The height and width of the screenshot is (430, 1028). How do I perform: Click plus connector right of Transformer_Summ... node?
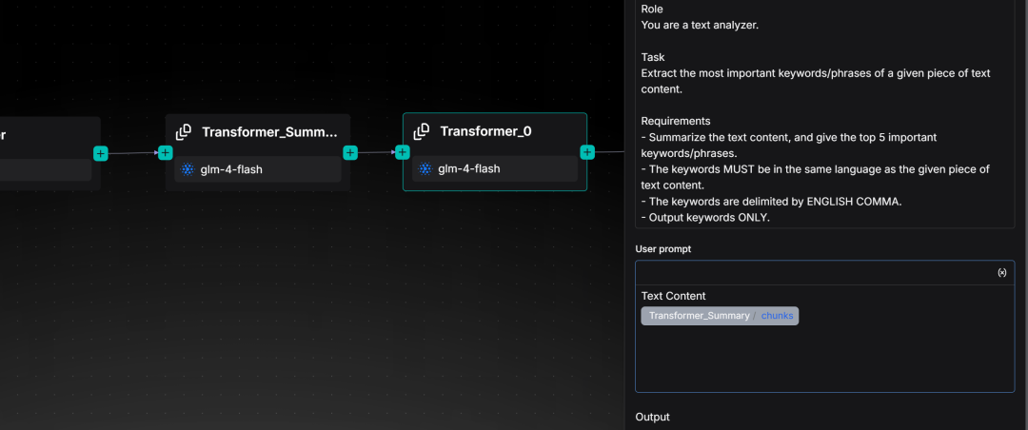[350, 153]
